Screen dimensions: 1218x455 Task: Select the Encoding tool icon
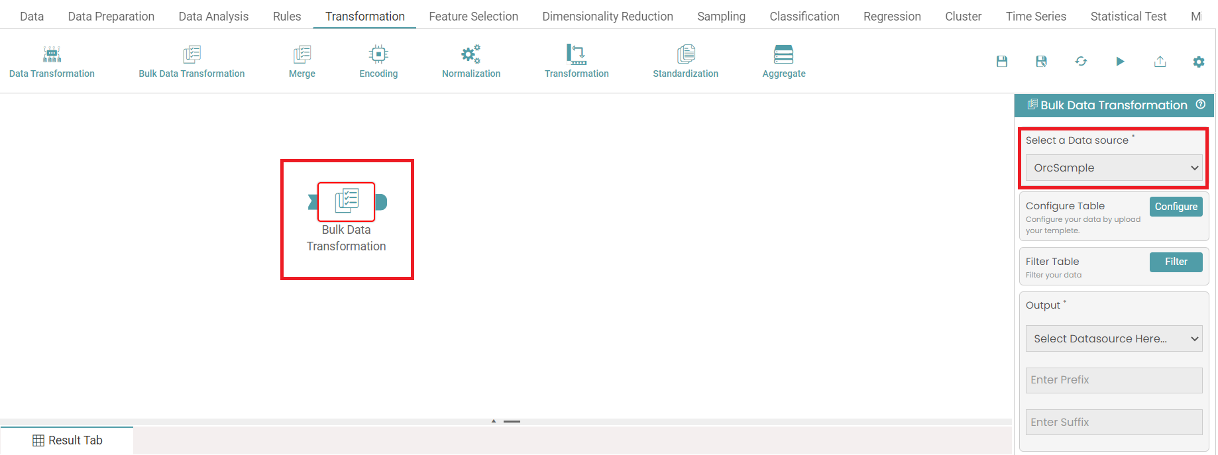[378, 54]
